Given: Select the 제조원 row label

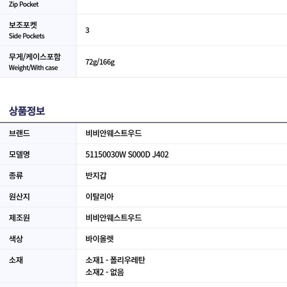Looking at the screenshot, I should pos(19,218).
